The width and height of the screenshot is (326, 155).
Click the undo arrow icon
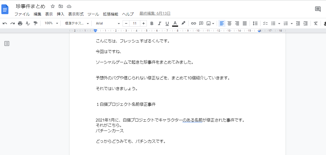5,23
